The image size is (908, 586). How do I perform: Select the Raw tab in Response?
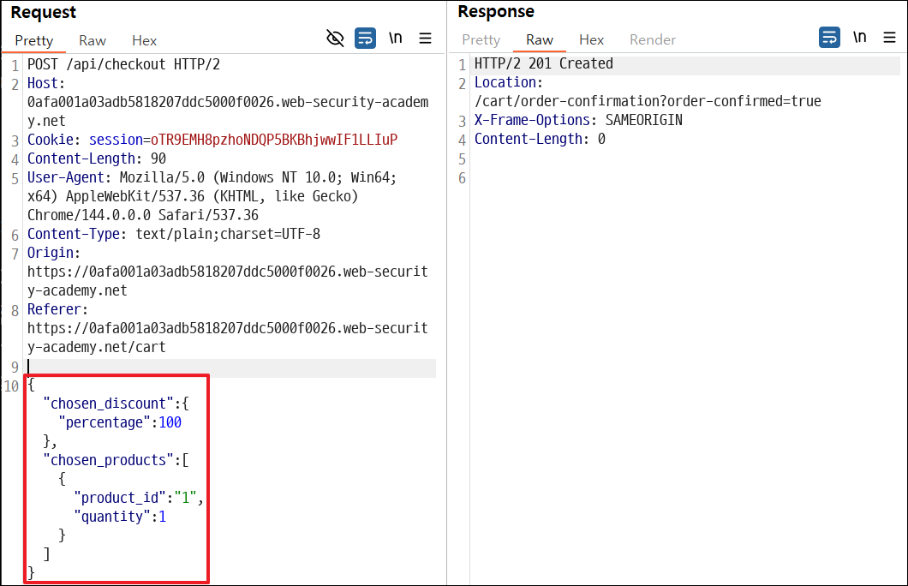tap(540, 39)
